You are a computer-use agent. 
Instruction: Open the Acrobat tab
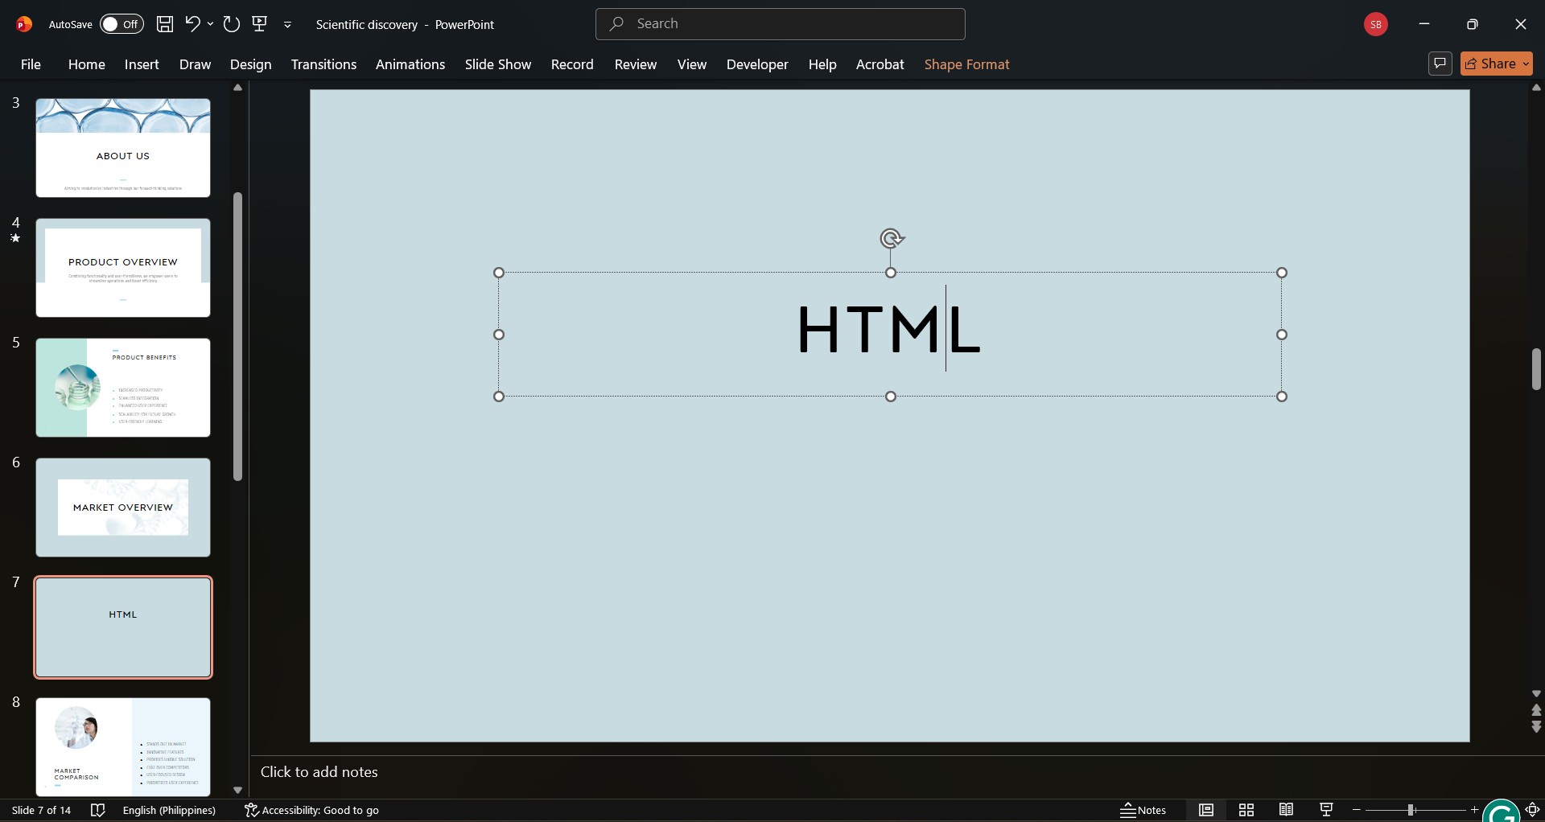coord(880,64)
